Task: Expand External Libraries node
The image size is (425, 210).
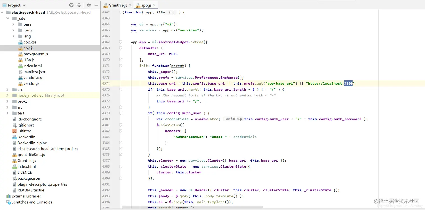Action: [x=26, y=196]
